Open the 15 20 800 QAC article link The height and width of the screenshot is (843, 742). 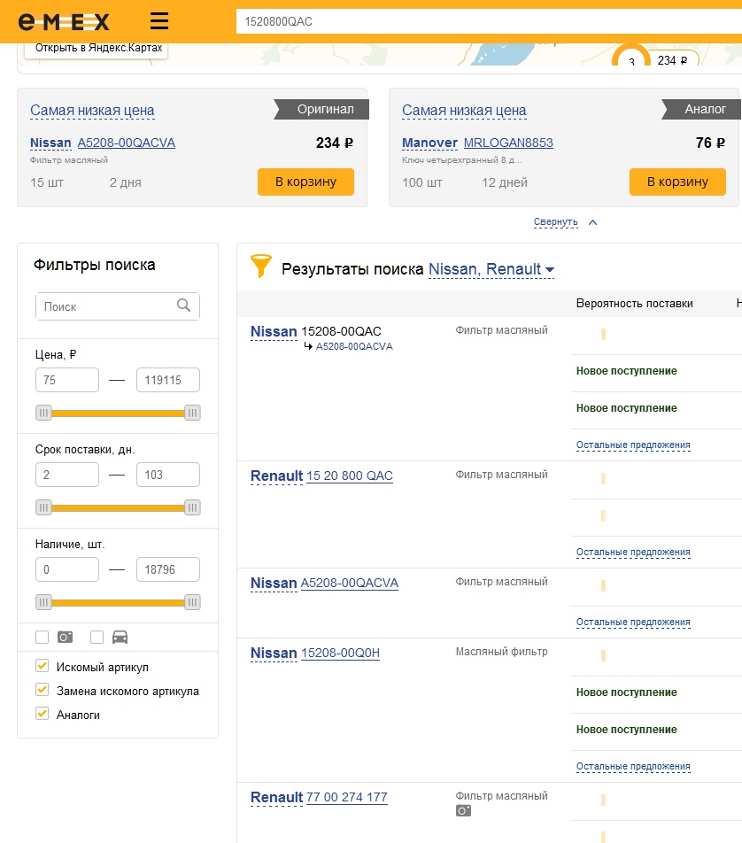(350, 476)
